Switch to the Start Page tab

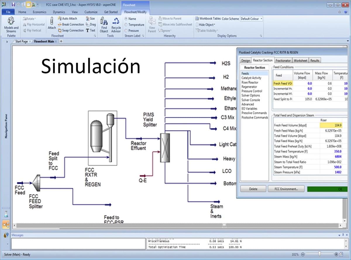(x=21, y=41)
